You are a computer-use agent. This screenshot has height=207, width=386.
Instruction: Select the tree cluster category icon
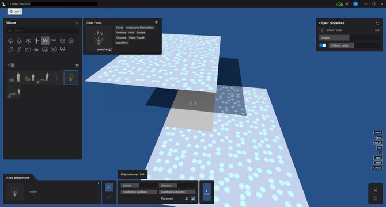click(x=71, y=41)
